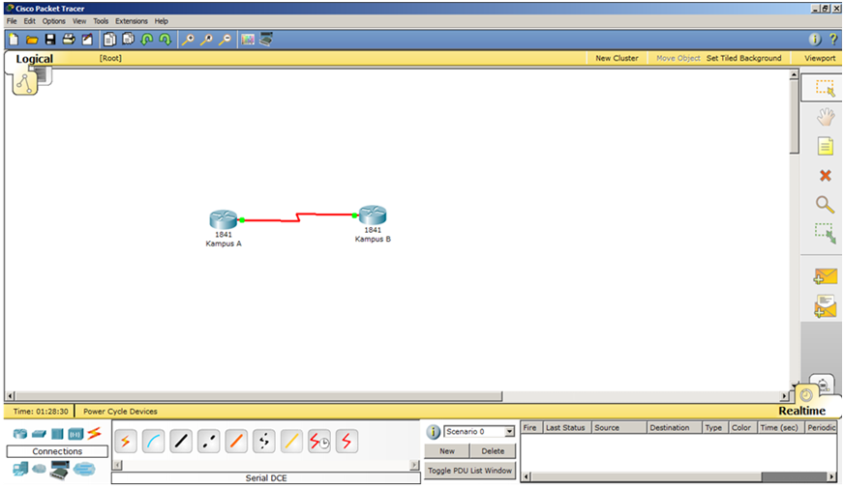Save the network with the floppy disk icon
This screenshot has width=844, height=488.
click(50, 40)
